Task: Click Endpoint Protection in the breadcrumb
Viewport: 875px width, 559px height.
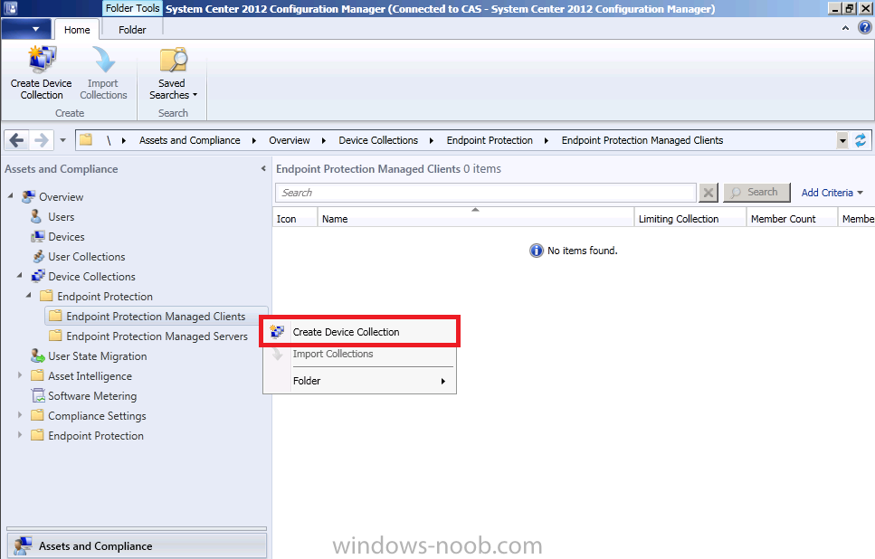Action: (490, 140)
